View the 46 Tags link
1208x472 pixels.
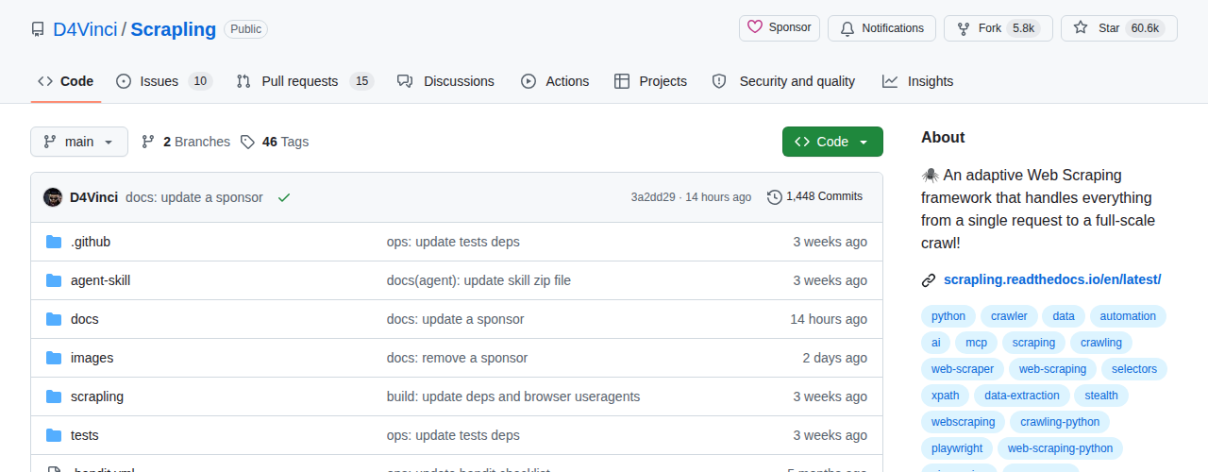click(275, 142)
